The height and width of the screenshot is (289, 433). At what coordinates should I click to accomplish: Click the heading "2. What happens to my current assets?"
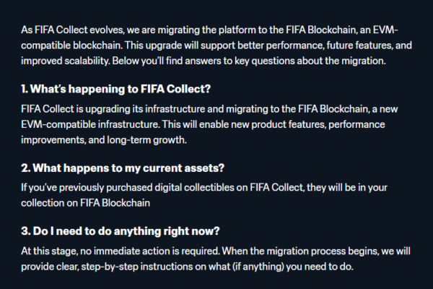point(123,168)
